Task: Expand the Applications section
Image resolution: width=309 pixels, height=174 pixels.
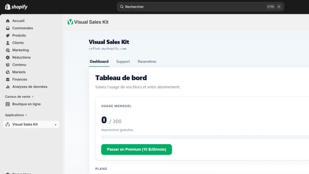Action: pyautogui.click(x=16, y=115)
